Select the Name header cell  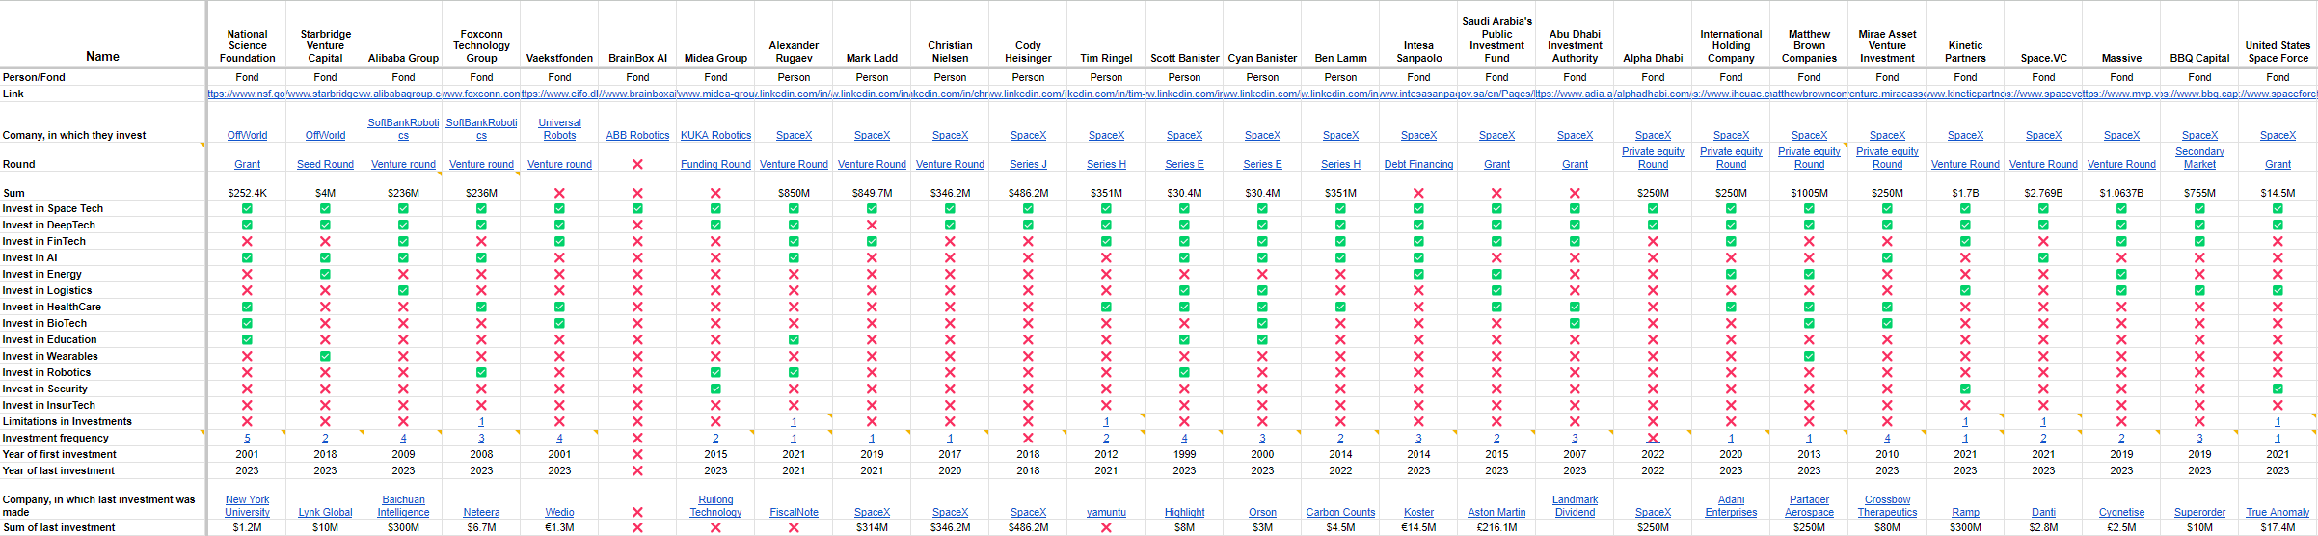pos(102,56)
